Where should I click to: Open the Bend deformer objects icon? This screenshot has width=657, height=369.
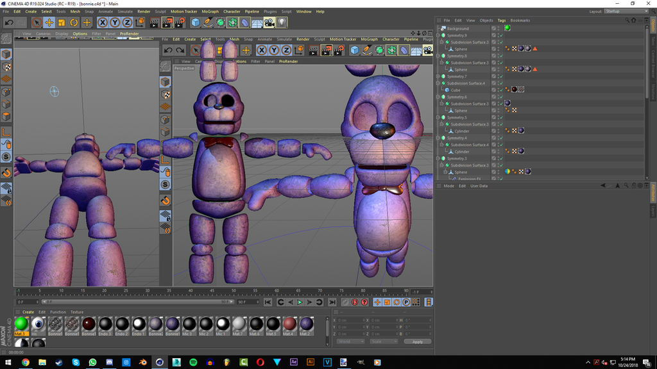click(244, 22)
